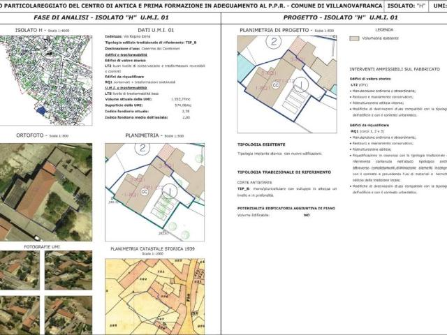Open the ORTOFOTO aerial image
The width and height of the screenshot is (447, 335).
(46, 193)
